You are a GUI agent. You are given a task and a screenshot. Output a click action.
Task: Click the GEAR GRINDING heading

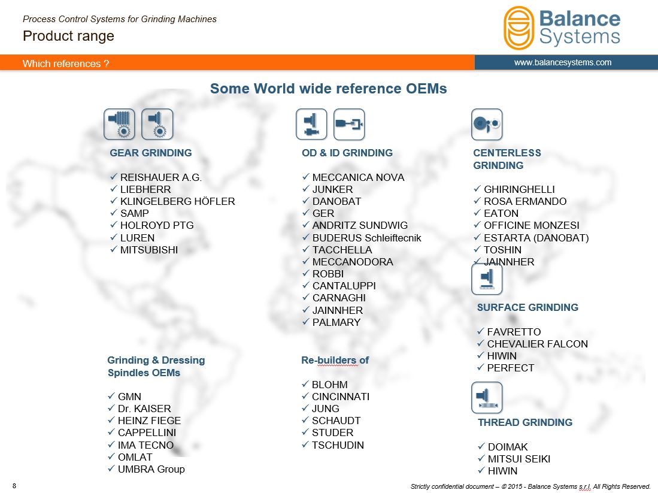pyautogui.click(x=151, y=153)
